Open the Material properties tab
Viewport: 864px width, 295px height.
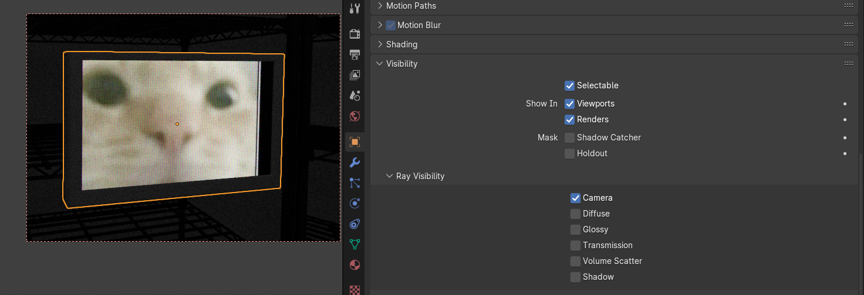(355, 265)
